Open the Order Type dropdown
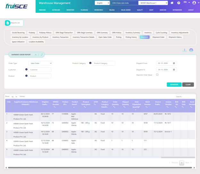Viewport: 200px width, 174px height. (40, 63)
